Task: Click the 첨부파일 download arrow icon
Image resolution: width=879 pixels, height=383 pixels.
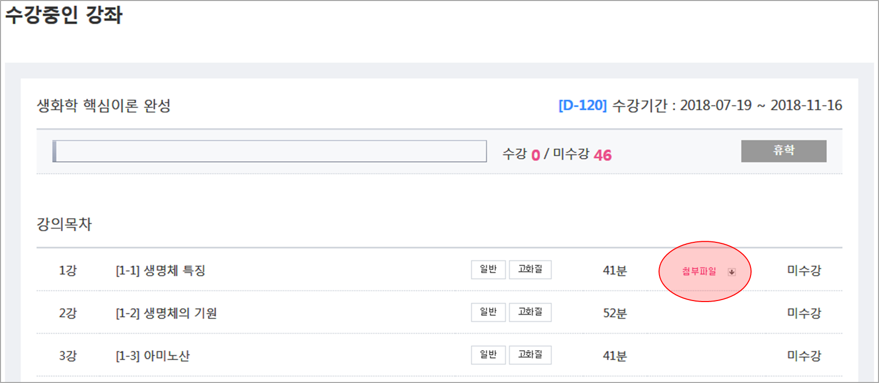Action: (x=731, y=272)
